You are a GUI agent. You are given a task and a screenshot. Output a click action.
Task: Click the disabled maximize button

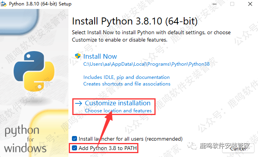(x=232, y=4)
